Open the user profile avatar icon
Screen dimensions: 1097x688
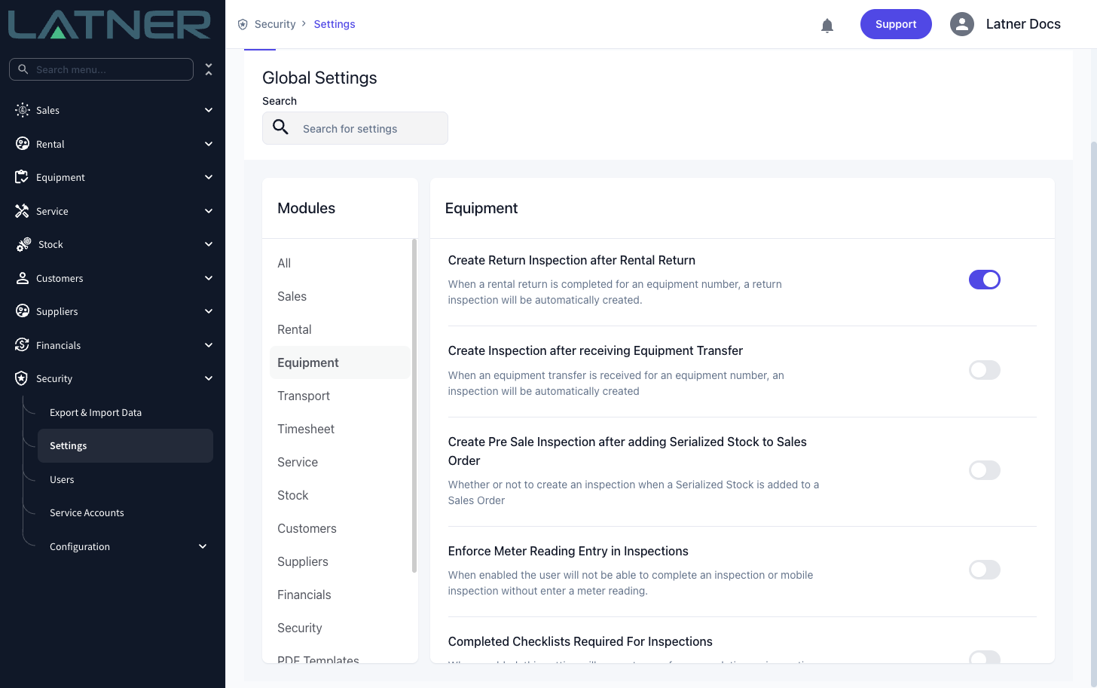962,24
